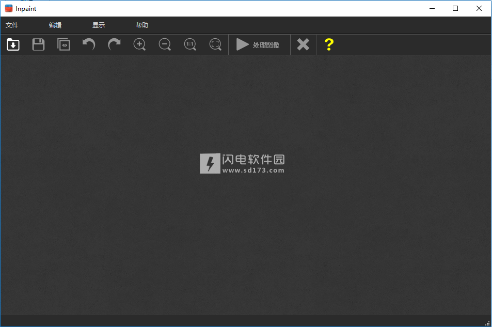Minimize the Inpaint window
The image size is (492, 327).
(x=432, y=8)
